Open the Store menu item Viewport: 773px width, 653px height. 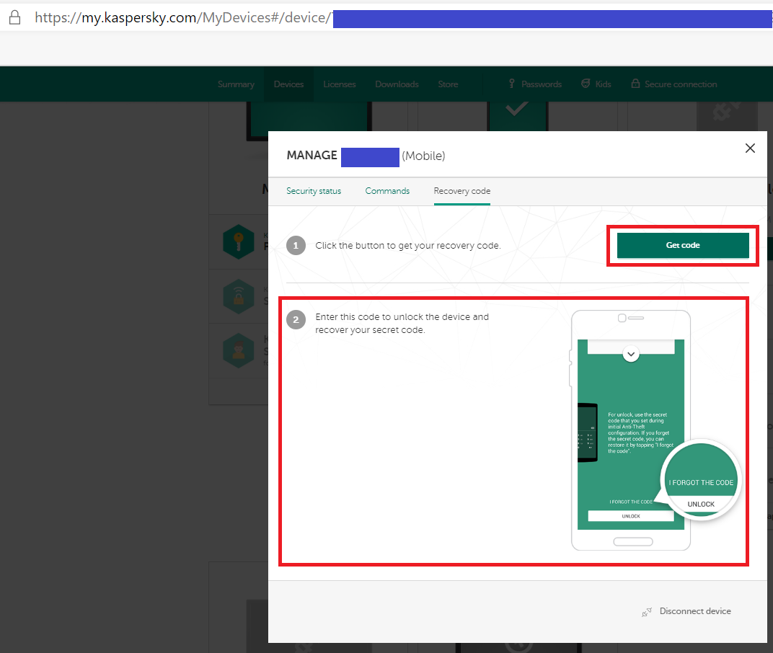click(448, 84)
